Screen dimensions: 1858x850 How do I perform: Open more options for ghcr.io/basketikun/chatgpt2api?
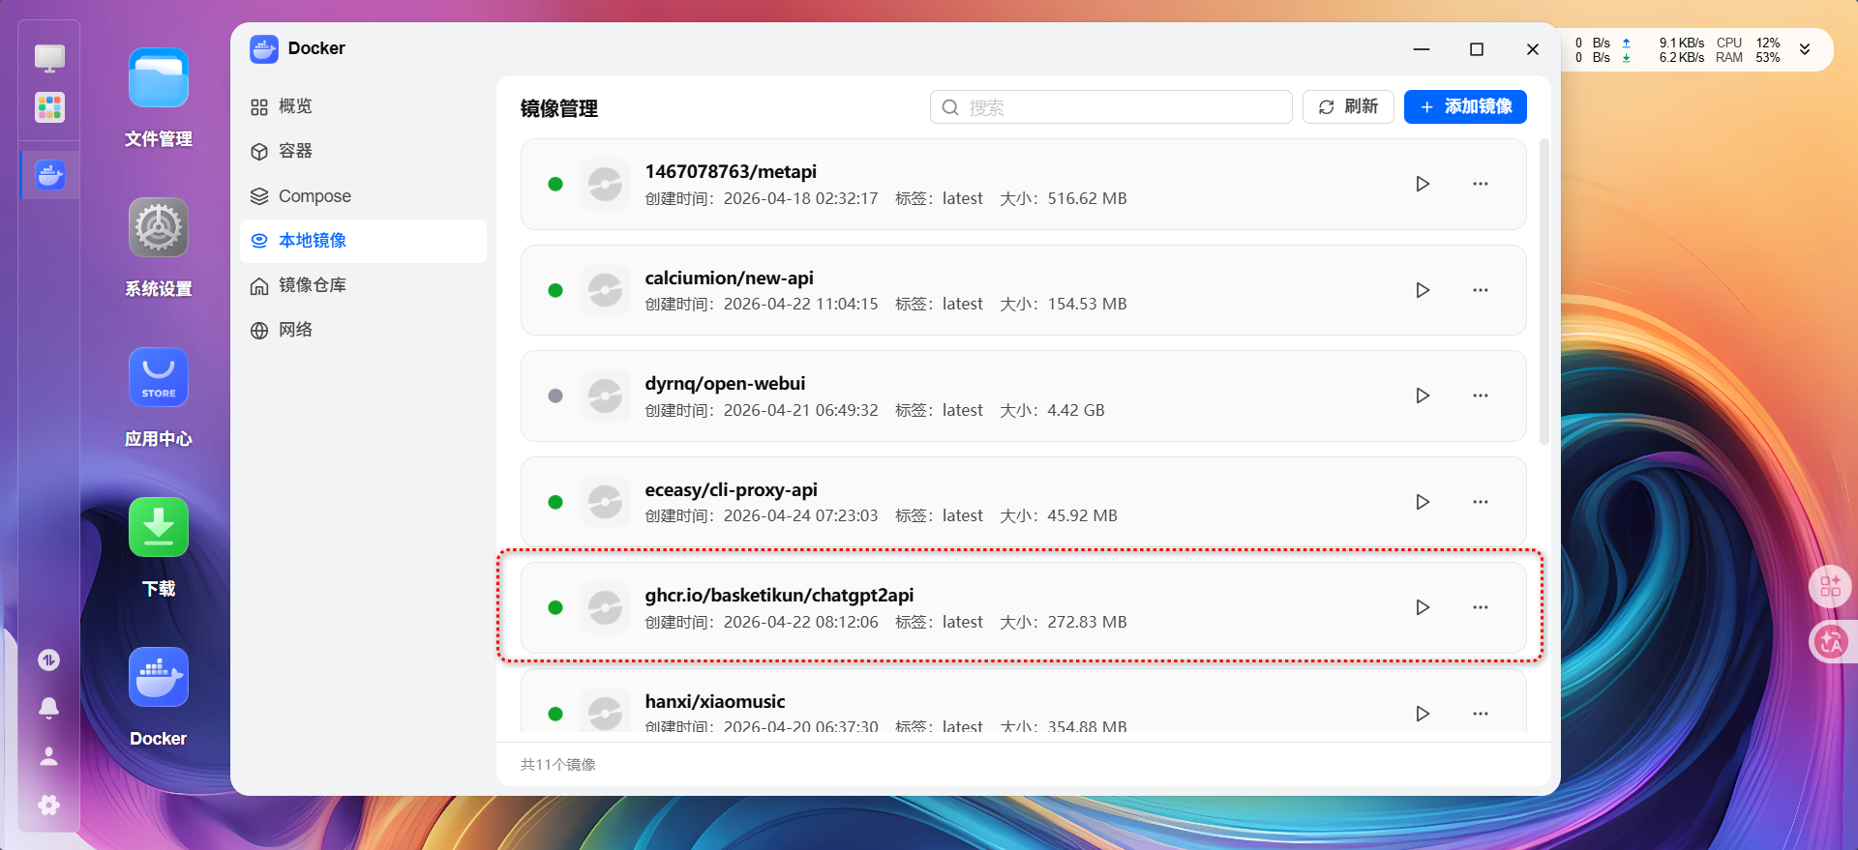(1481, 607)
